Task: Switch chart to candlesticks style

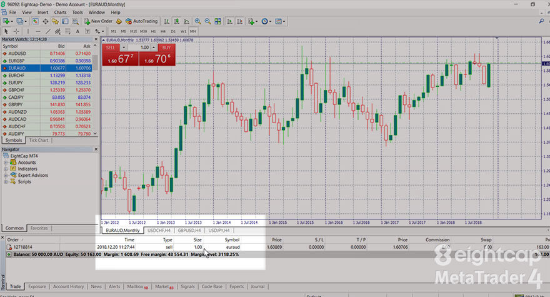Action: tap(176, 21)
